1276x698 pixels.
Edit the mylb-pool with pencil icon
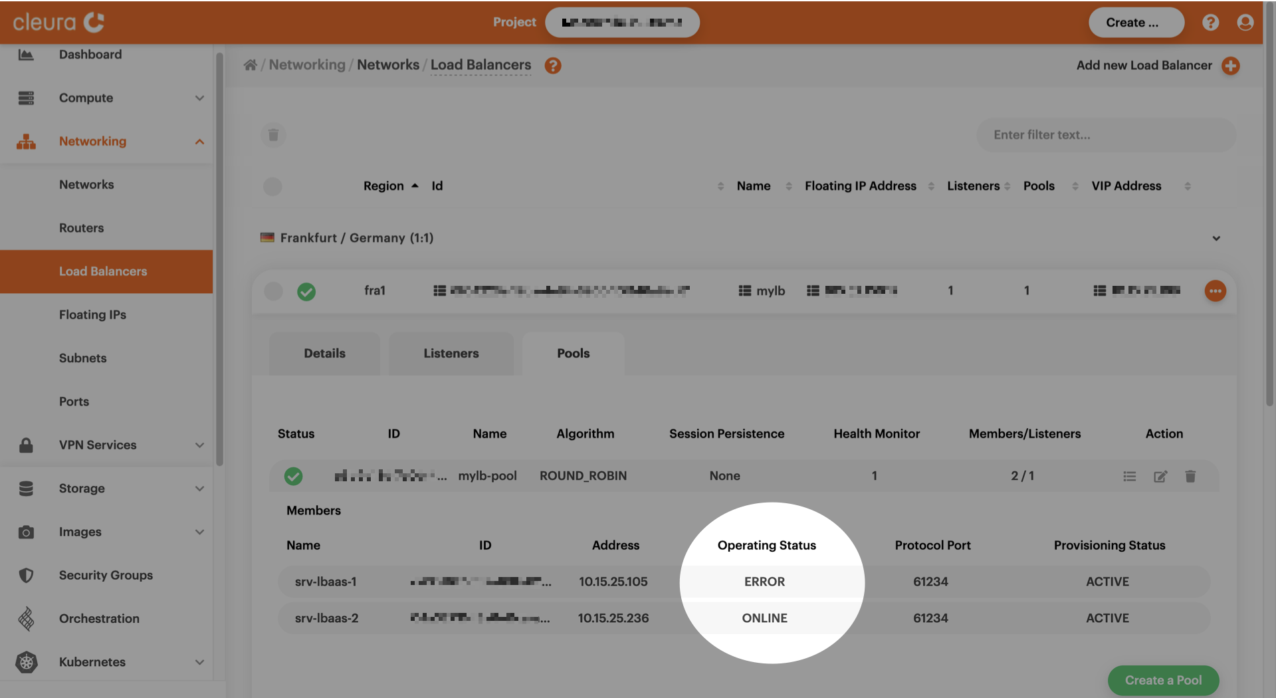tap(1160, 476)
